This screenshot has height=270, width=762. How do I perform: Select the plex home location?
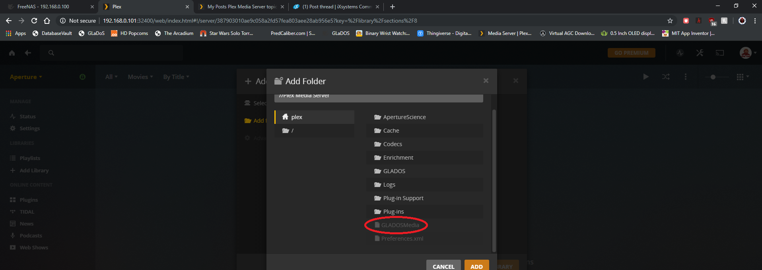coord(315,117)
